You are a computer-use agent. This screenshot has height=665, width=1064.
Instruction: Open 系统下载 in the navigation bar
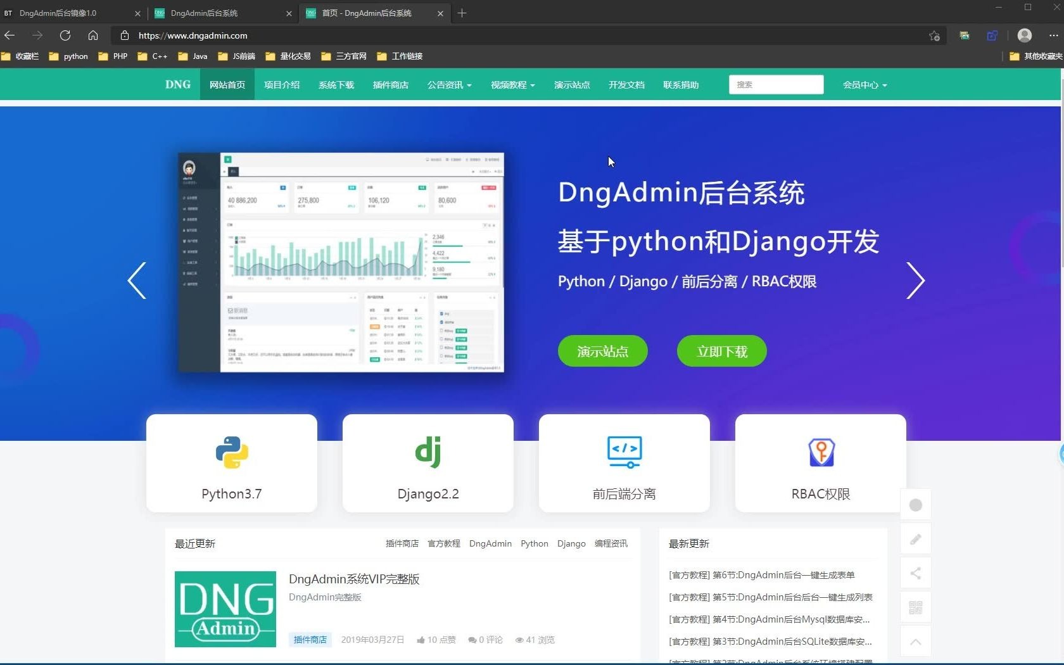pos(336,85)
